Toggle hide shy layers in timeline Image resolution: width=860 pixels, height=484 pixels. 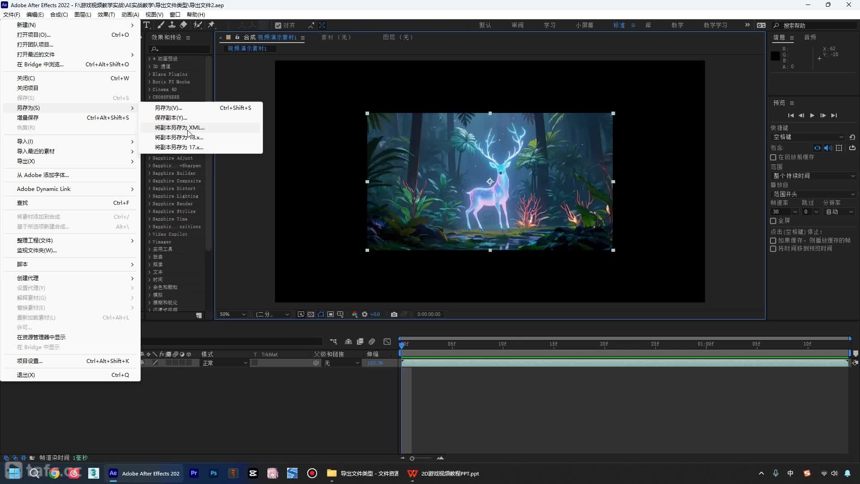[x=348, y=342]
